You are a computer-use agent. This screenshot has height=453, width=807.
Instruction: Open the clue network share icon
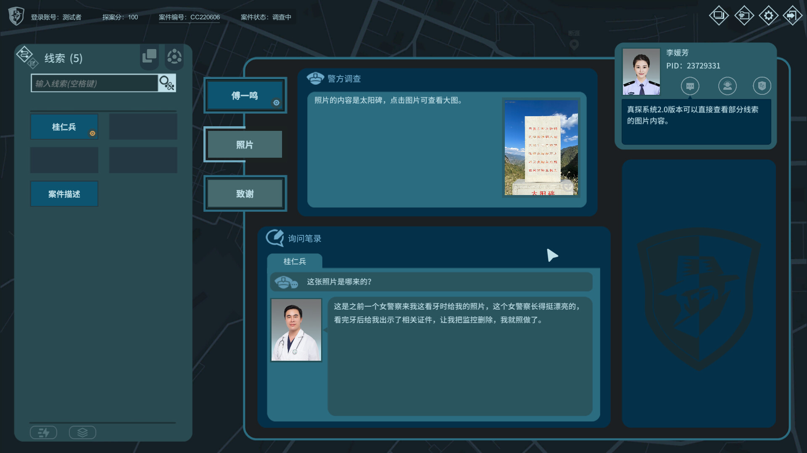pyautogui.click(x=174, y=57)
